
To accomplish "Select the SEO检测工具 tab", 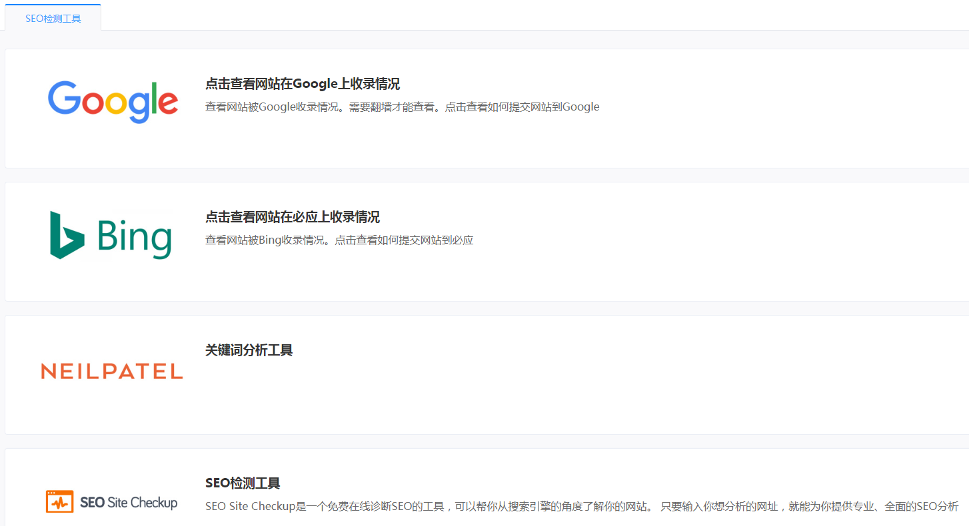I will [53, 18].
